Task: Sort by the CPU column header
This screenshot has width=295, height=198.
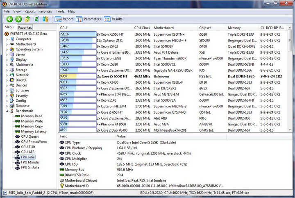Action: click(95, 28)
